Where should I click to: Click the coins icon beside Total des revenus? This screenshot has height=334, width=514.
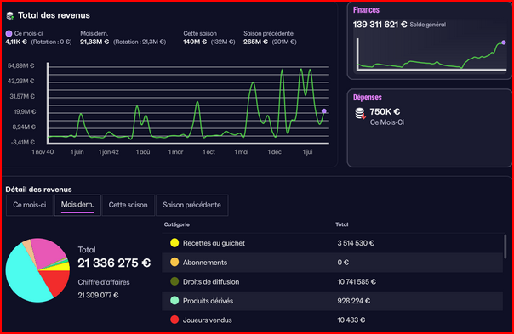(x=10, y=15)
